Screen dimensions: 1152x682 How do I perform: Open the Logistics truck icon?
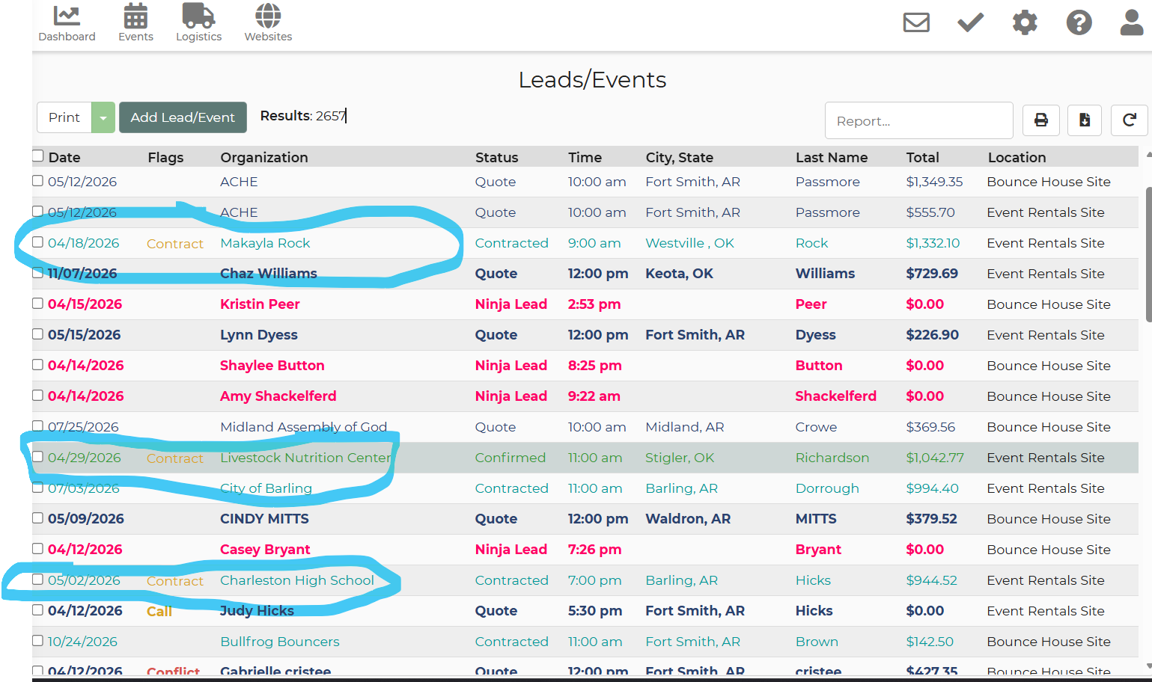point(198,16)
